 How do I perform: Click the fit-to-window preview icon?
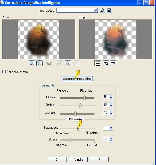point(60,63)
